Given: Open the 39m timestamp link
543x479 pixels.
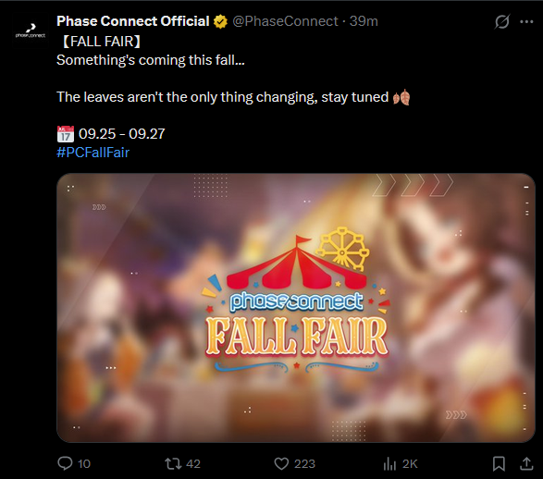Looking at the screenshot, I should point(364,21).
